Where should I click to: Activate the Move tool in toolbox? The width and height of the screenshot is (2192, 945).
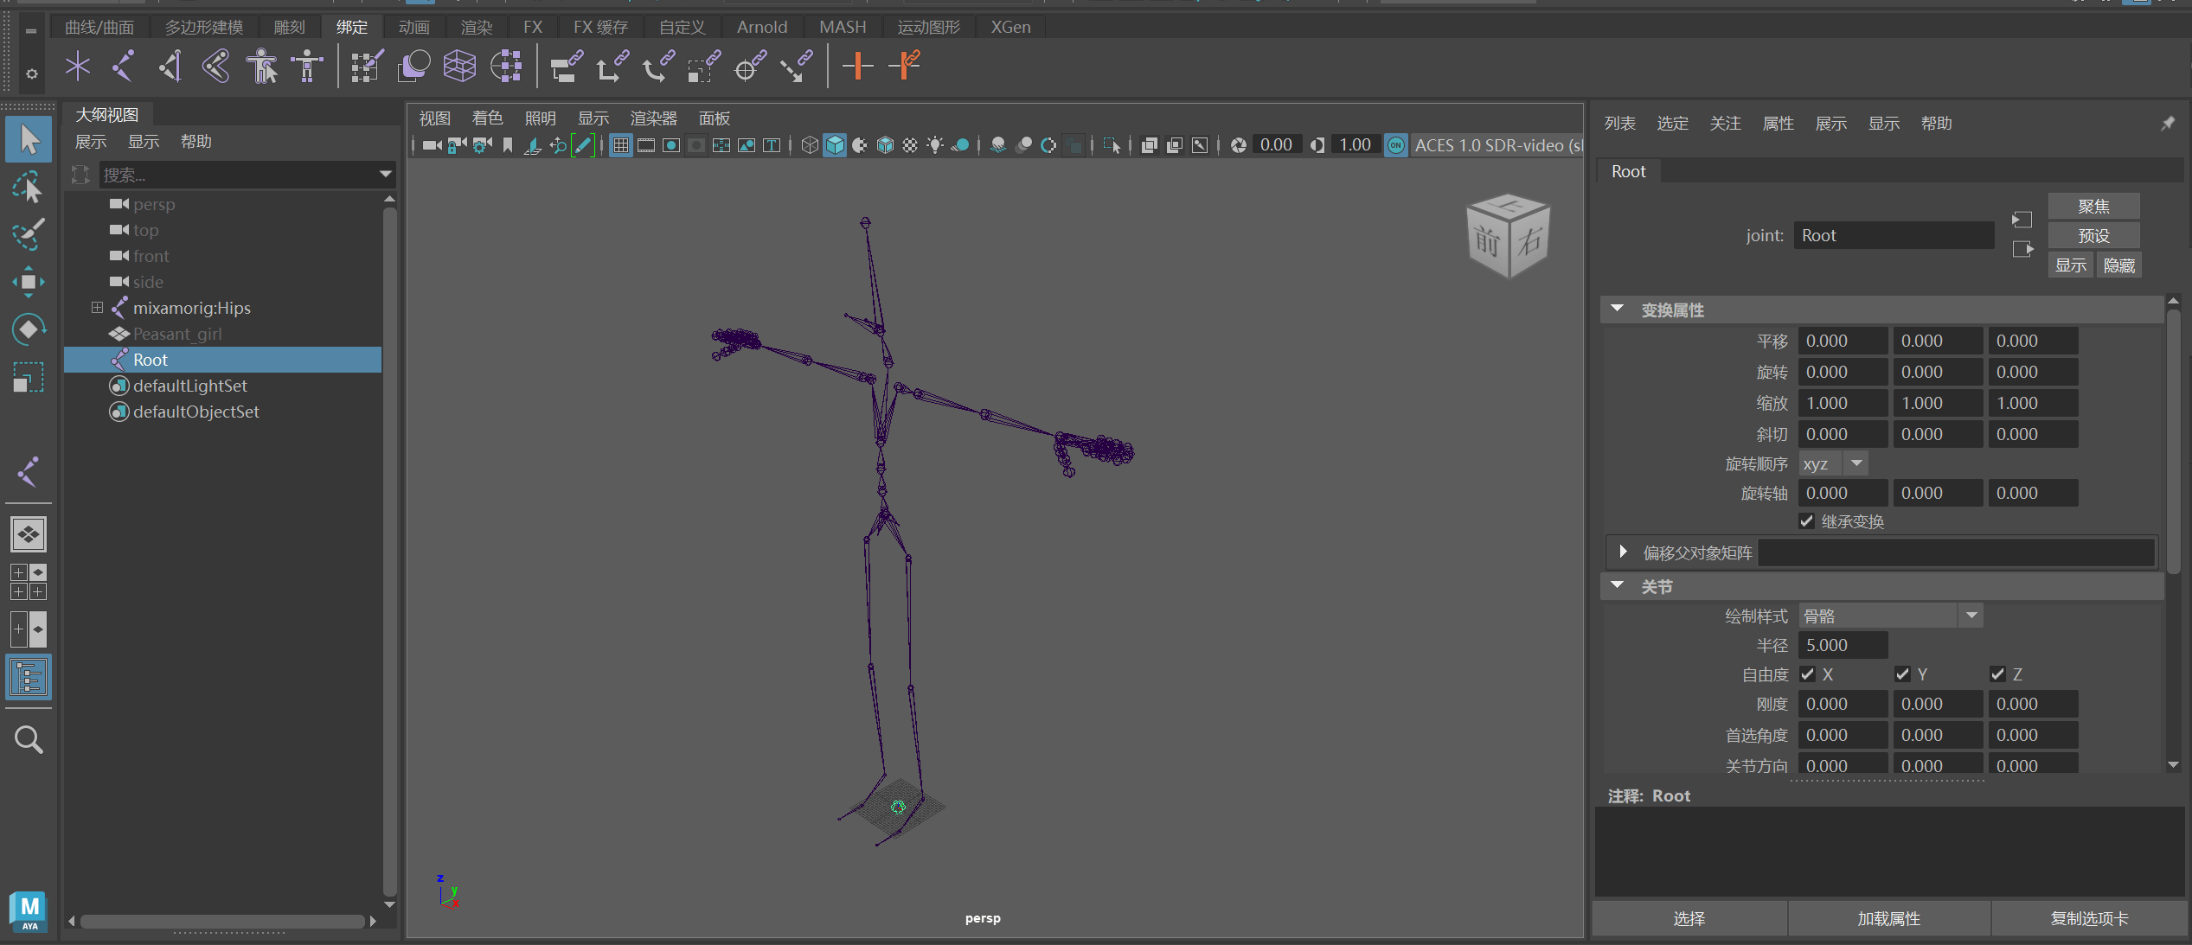(29, 282)
